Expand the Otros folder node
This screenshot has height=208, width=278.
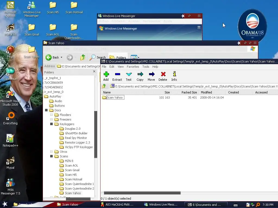tap(51, 151)
